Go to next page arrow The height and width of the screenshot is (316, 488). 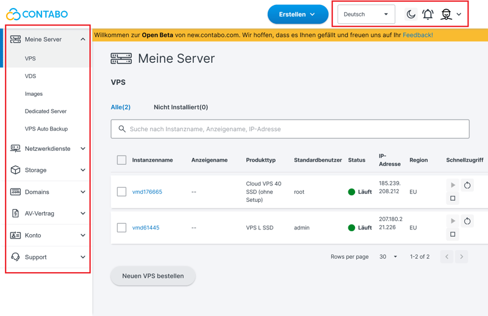coord(462,257)
